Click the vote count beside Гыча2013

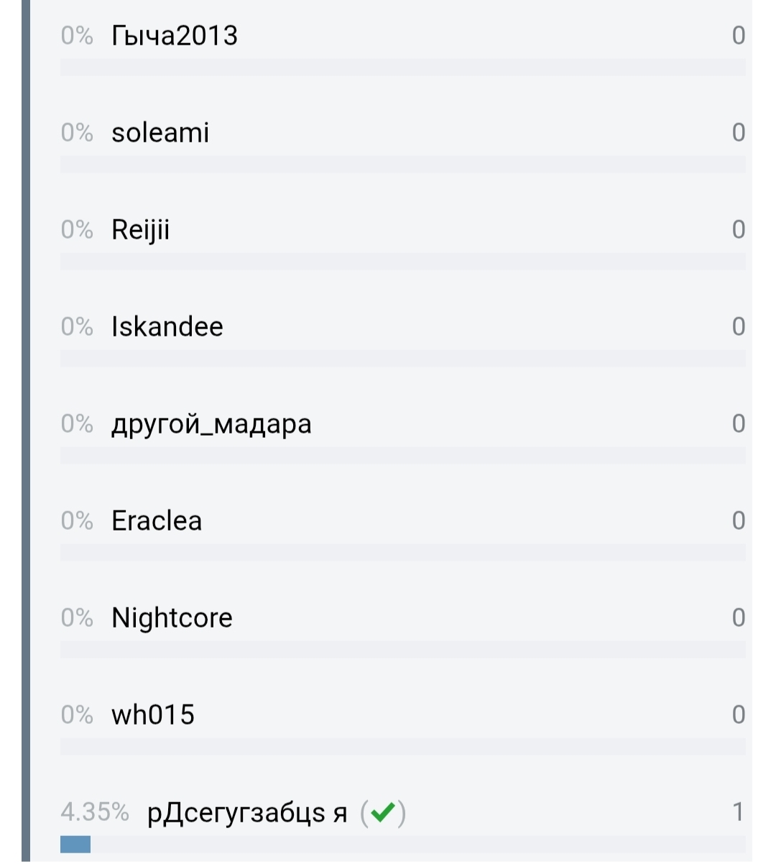[x=738, y=36]
